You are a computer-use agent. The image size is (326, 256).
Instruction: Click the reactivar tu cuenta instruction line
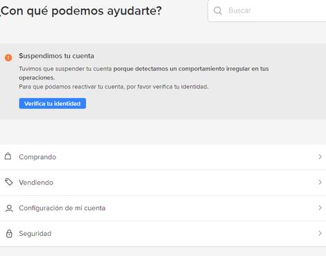(x=114, y=86)
